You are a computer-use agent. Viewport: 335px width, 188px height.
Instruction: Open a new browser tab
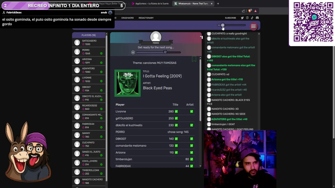[x=218, y=4]
